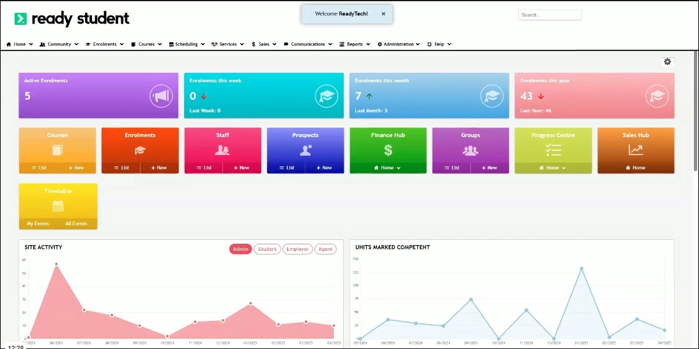Open the Scheduling menu
This screenshot has height=349, width=699.
pyautogui.click(x=187, y=44)
